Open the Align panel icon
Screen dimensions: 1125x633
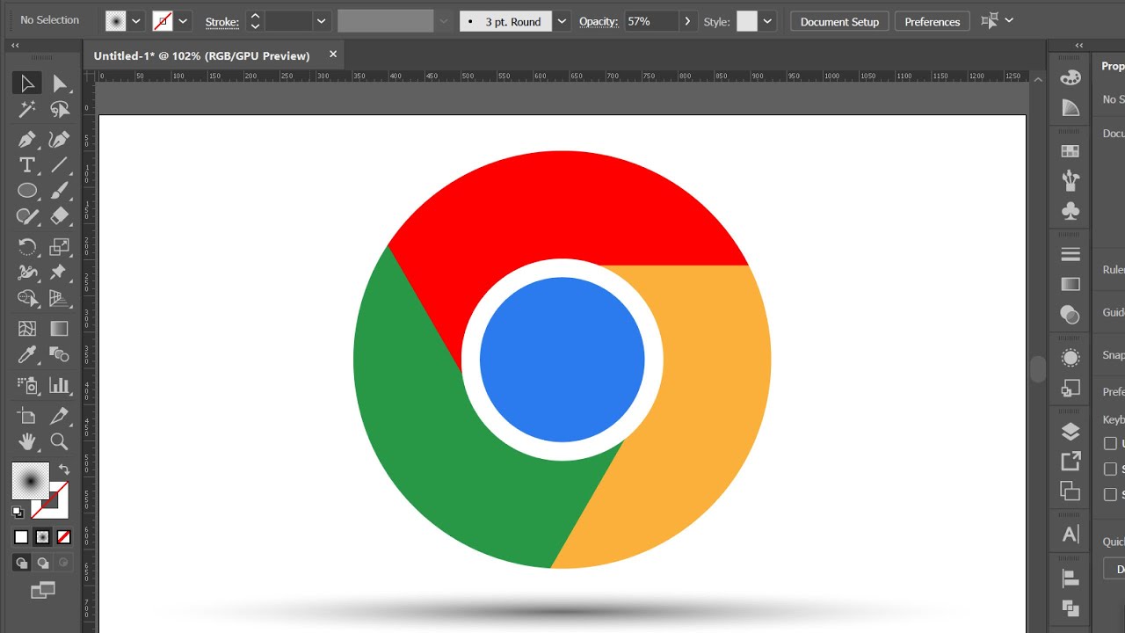(1071, 578)
